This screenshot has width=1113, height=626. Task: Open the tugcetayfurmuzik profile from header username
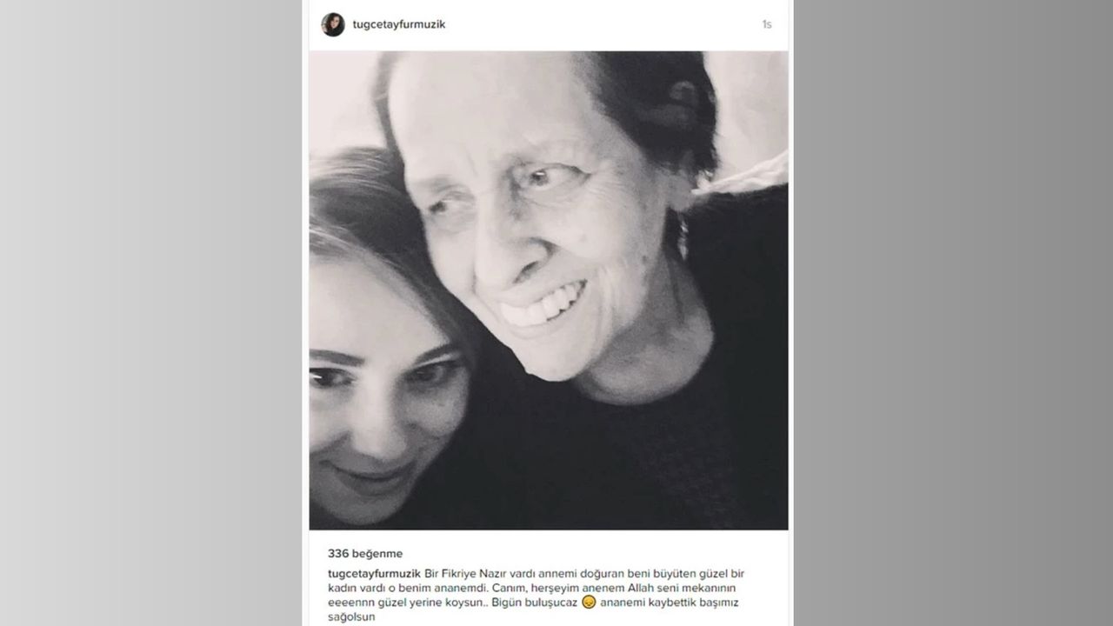398,25
